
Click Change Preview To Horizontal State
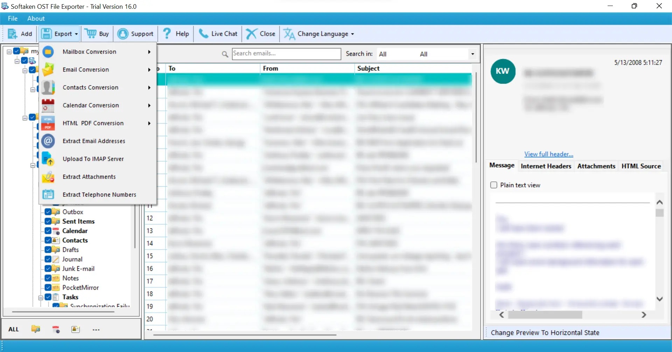[545, 333]
